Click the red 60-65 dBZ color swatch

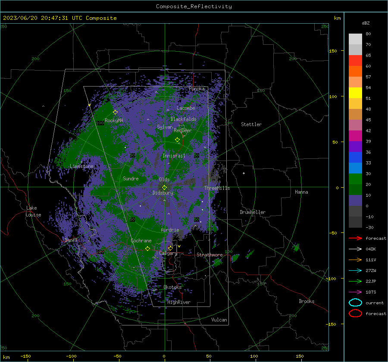point(355,61)
